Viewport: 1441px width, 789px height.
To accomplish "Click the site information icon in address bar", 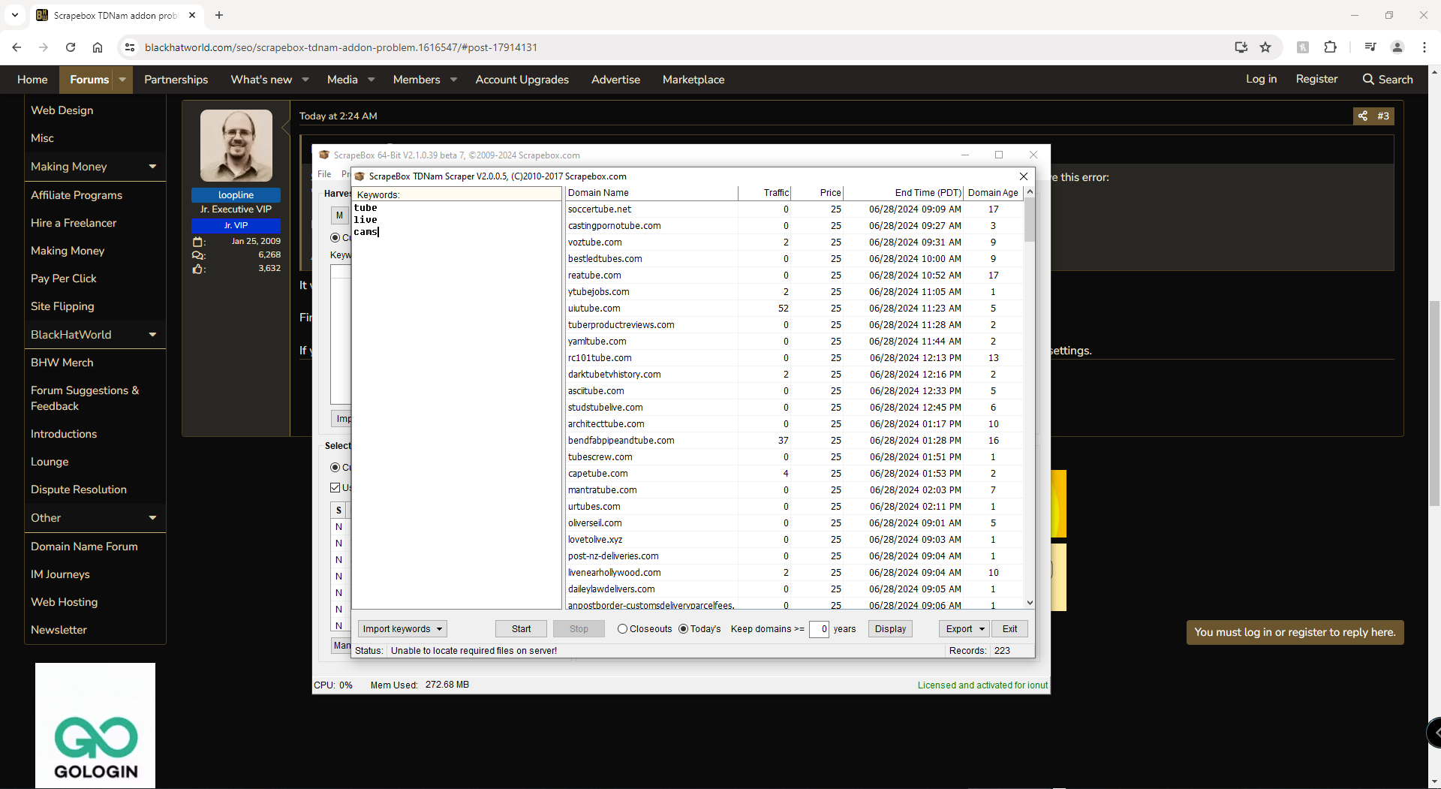I will click(130, 47).
